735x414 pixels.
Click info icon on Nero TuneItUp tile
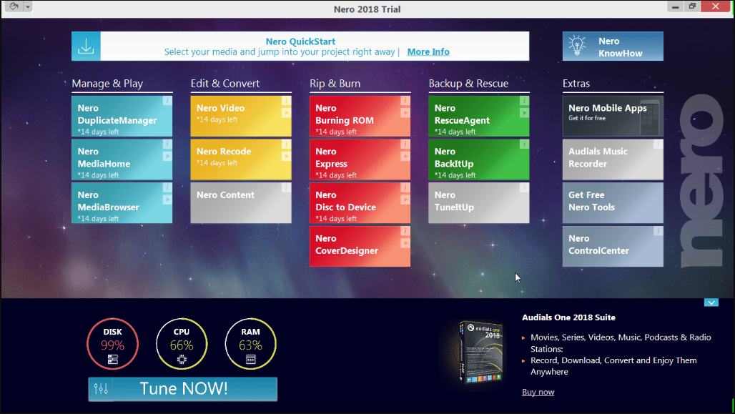525,187
